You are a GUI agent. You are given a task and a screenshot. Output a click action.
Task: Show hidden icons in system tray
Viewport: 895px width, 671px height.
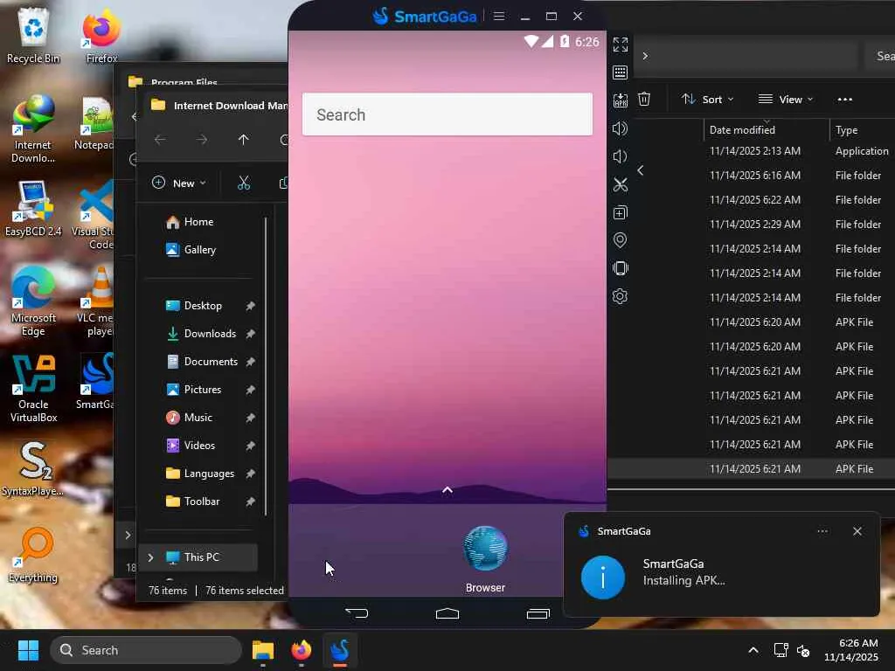coord(753,650)
